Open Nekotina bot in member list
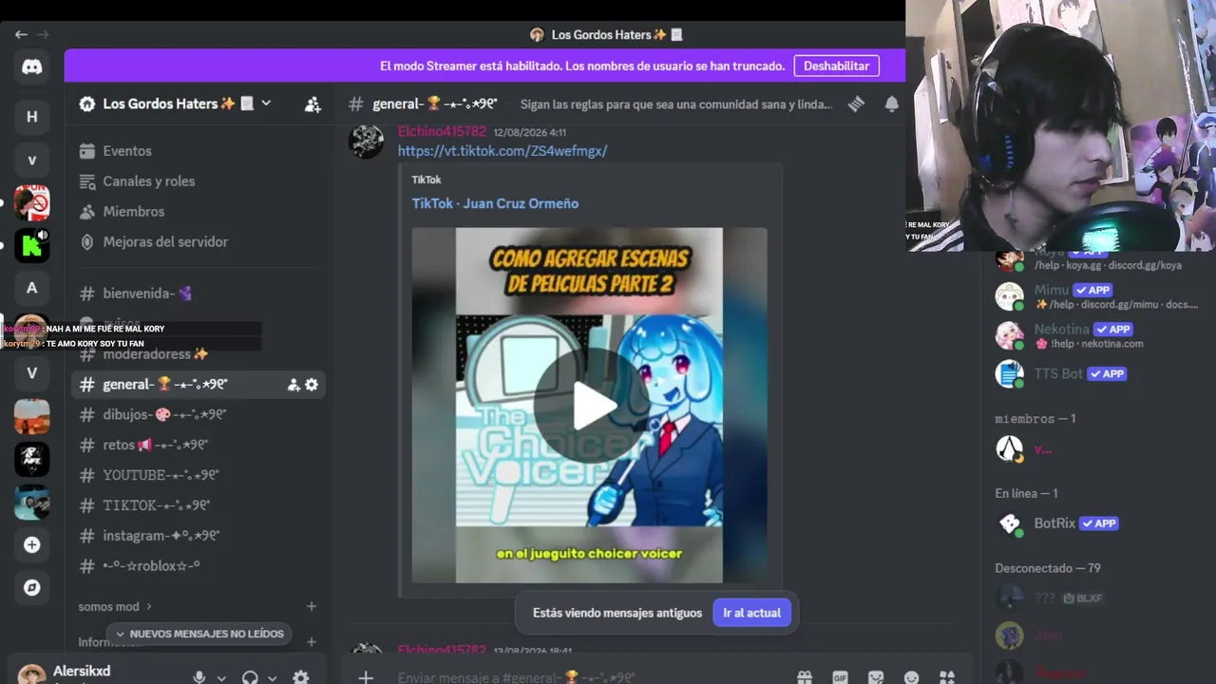The image size is (1216, 684). (1097, 335)
